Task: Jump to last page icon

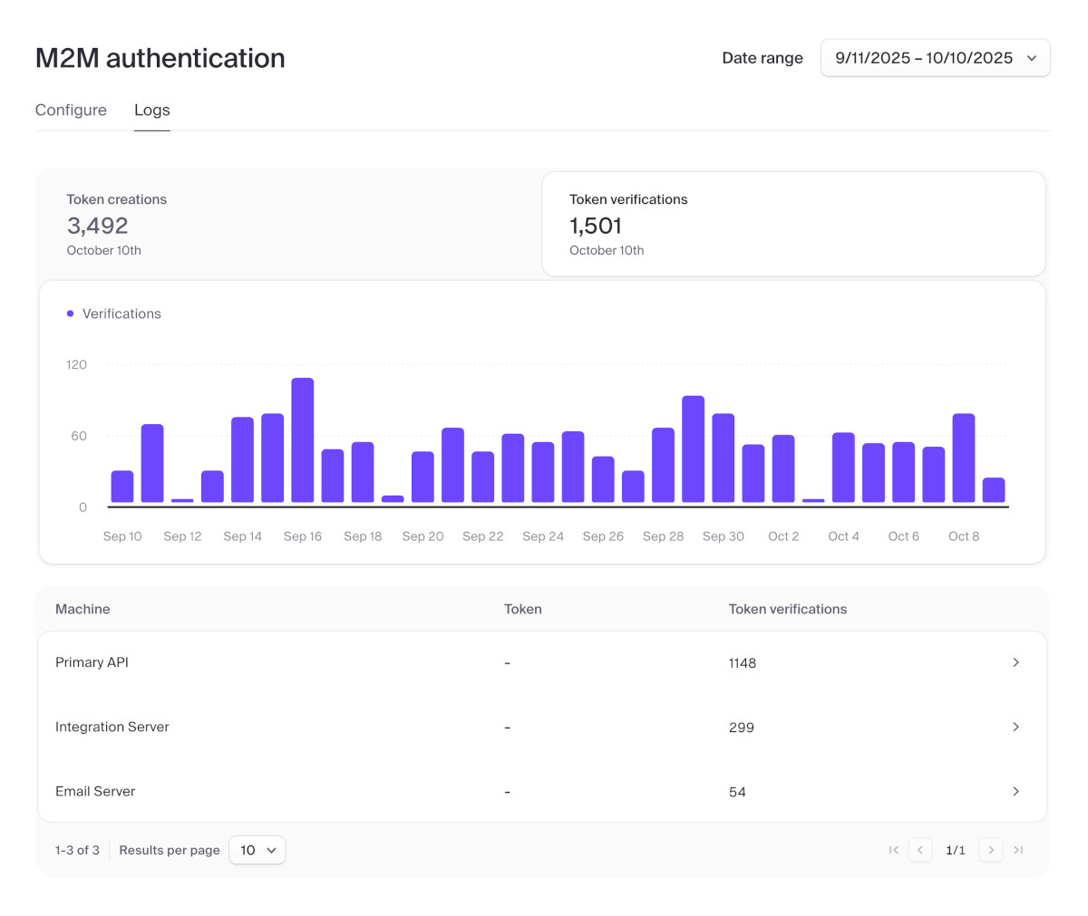Action: [1018, 850]
